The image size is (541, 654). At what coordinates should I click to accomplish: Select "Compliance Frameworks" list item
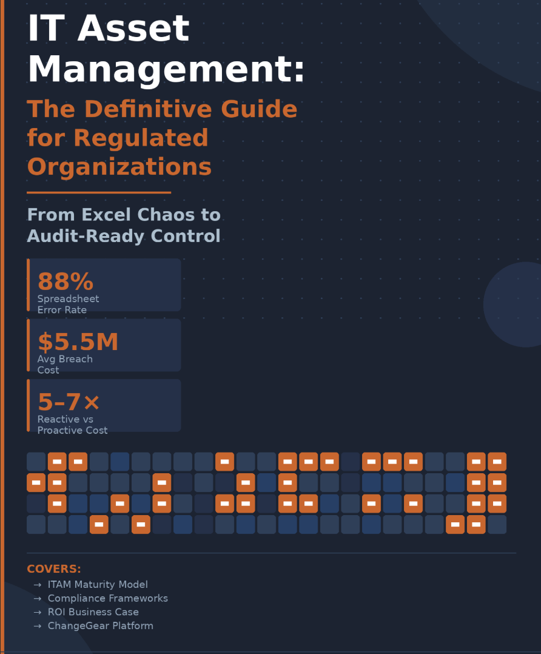107,598
